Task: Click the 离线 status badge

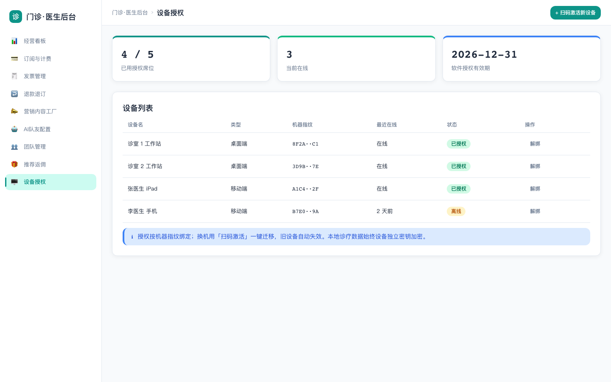Action: click(456, 211)
